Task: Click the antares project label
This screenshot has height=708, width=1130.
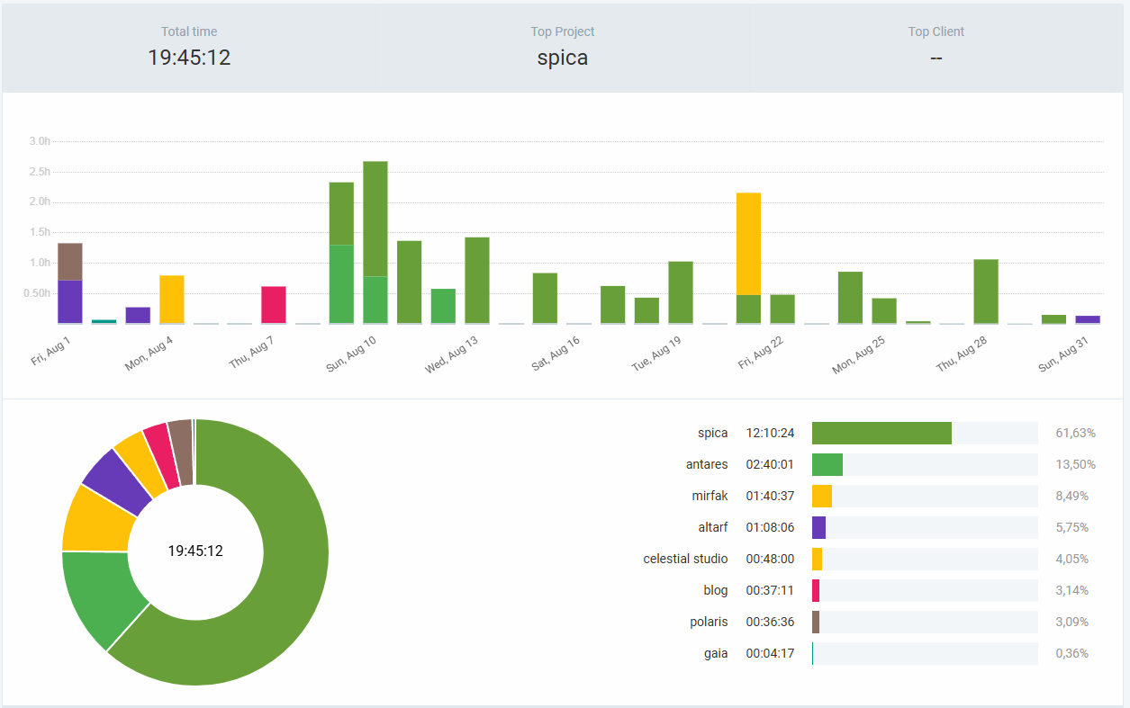Action: [706, 464]
